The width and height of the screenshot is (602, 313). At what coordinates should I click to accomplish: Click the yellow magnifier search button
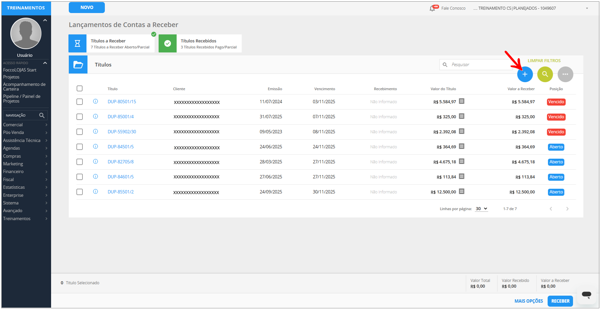click(545, 74)
